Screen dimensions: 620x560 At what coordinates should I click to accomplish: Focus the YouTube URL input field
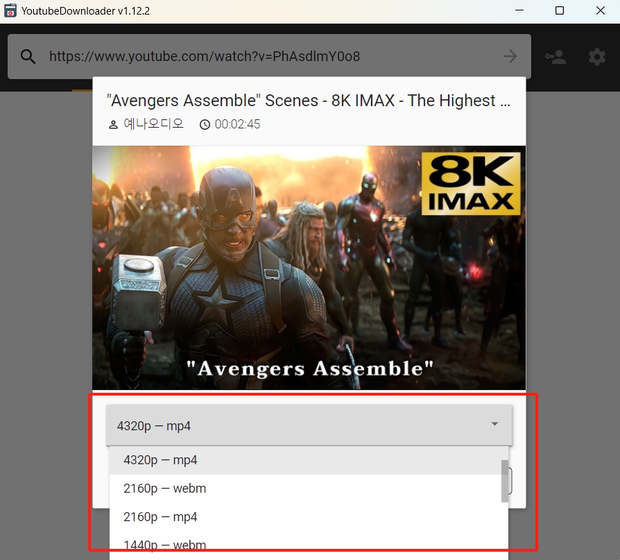point(270,57)
